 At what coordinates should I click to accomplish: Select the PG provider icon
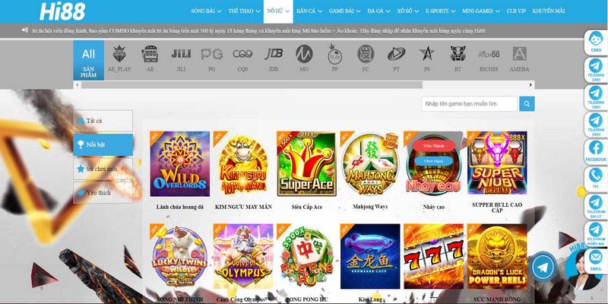pos(212,59)
